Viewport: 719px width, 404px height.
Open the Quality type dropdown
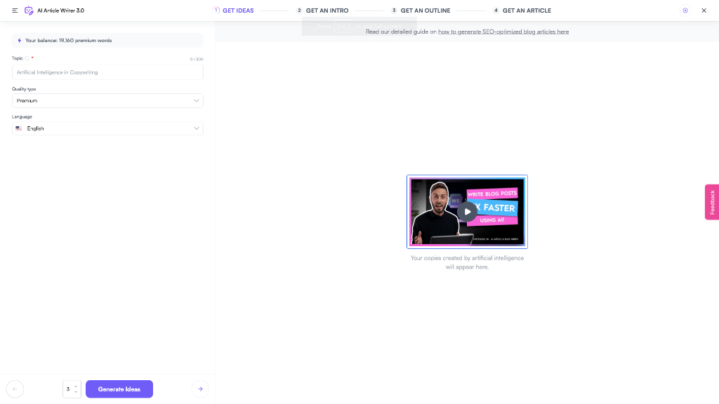point(107,101)
